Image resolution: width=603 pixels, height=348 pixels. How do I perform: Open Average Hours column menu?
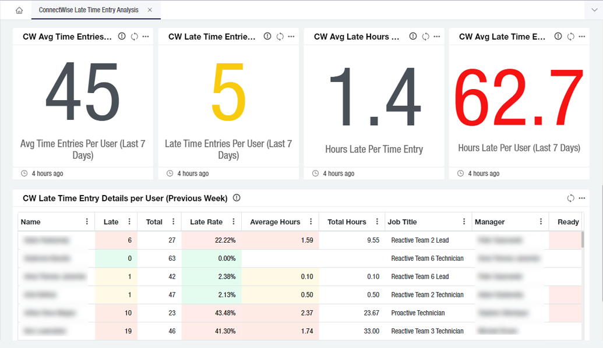[311, 222]
